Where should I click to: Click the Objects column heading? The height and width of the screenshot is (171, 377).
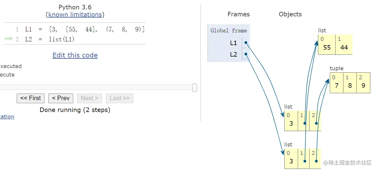coord(290,14)
